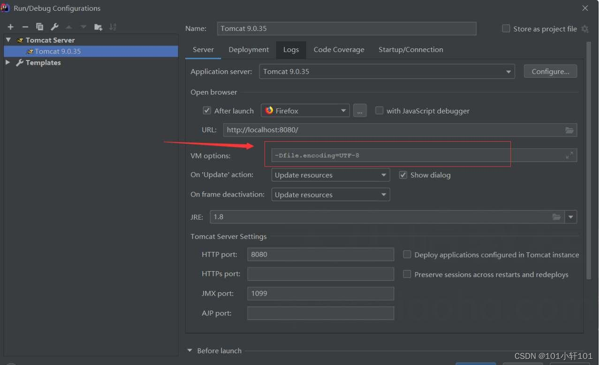Click the URL input field
This screenshot has height=365, width=600.
click(400, 130)
